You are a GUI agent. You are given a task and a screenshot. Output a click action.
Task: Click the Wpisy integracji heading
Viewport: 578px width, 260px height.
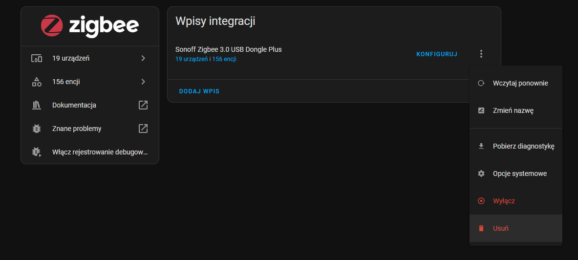click(x=215, y=21)
